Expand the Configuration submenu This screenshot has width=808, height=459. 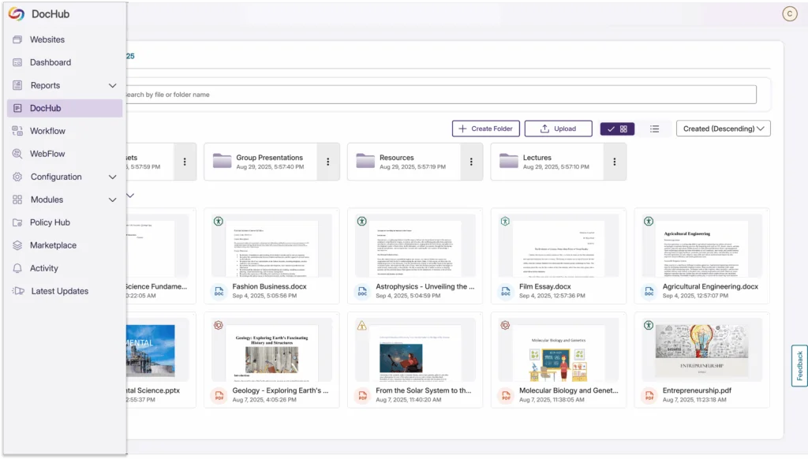point(112,177)
